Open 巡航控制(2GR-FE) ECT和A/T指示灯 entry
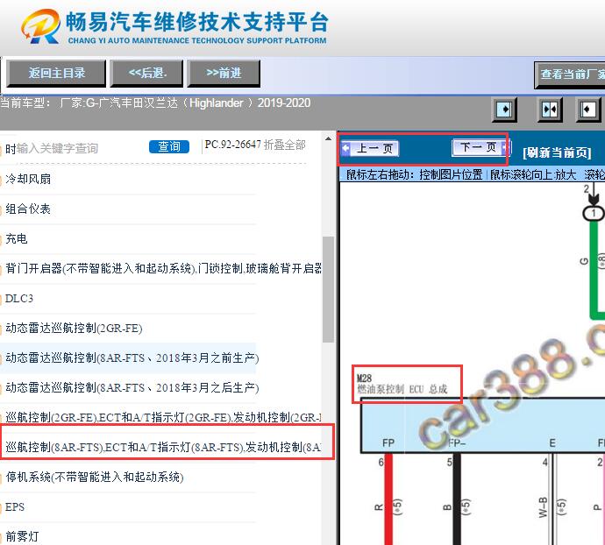Viewport: 605px width, 545px height. tap(164, 417)
